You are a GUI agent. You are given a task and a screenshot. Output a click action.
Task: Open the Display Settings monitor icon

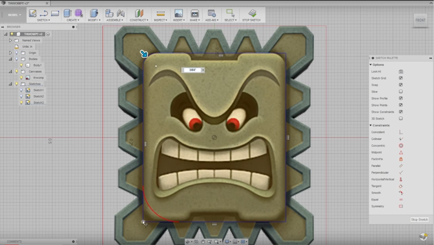[227, 242]
